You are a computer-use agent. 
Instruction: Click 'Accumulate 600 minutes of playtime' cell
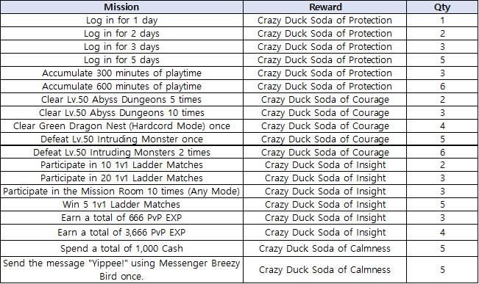tap(121, 87)
